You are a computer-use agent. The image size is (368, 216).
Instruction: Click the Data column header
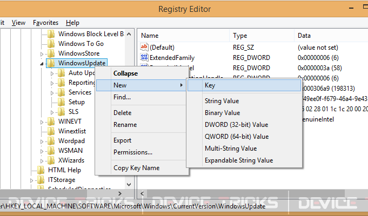click(331, 36)
